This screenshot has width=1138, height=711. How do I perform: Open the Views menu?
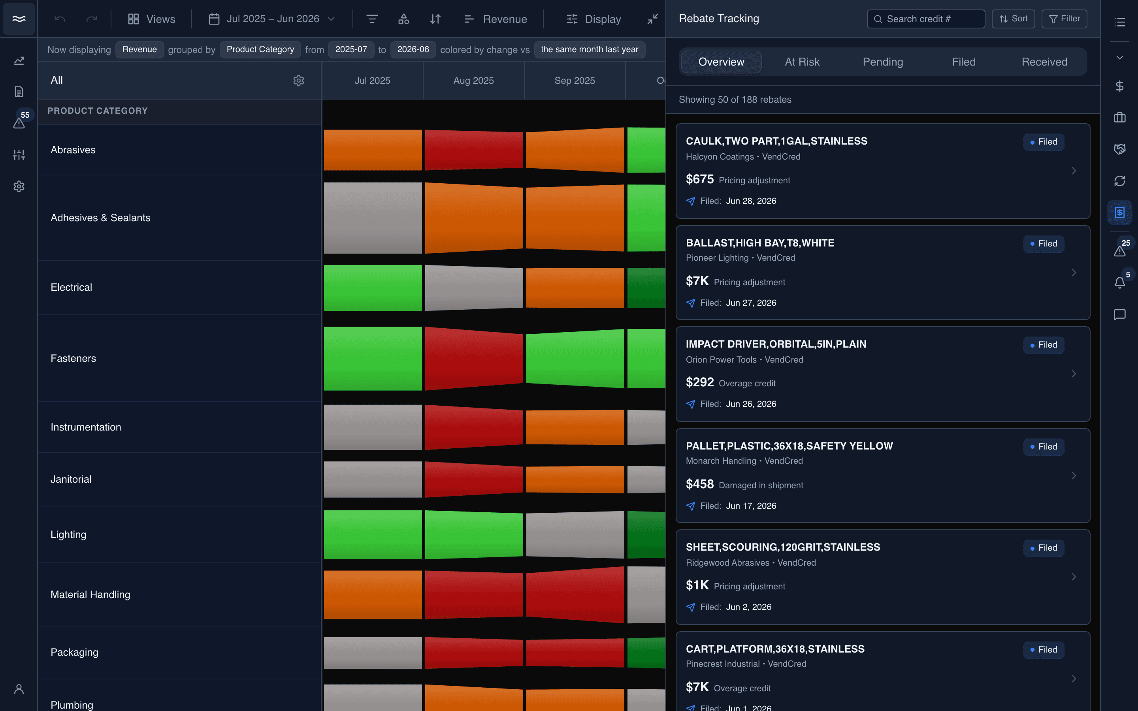[151, 19]
